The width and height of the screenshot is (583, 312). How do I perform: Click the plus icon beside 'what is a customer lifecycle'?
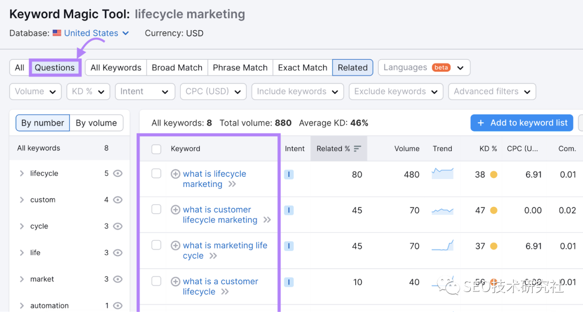tap(175, 281)
